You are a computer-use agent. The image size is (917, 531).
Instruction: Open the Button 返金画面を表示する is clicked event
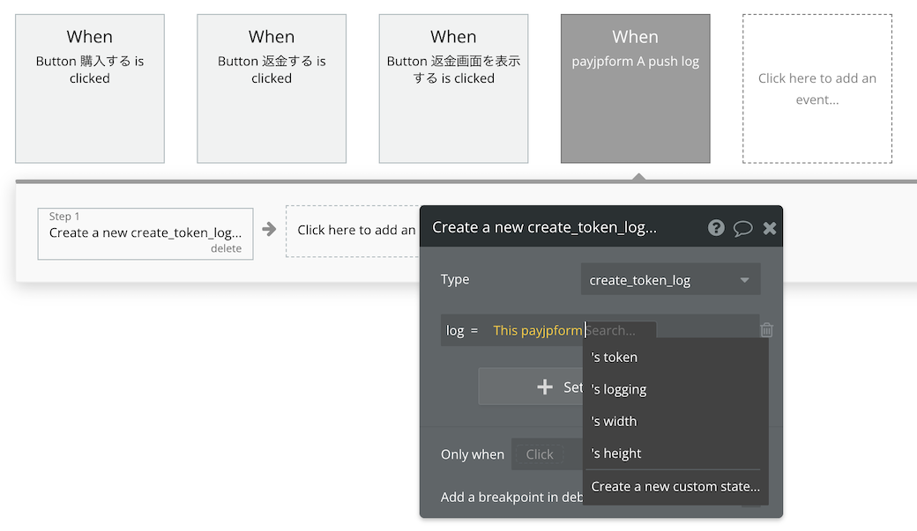pos(453,89)
